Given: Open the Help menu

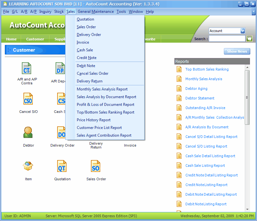Looking at the screenshot, I should click(x=150, y=12).
